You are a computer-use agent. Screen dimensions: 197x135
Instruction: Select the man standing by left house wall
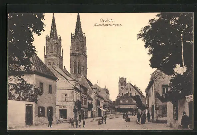coord(50,121)
